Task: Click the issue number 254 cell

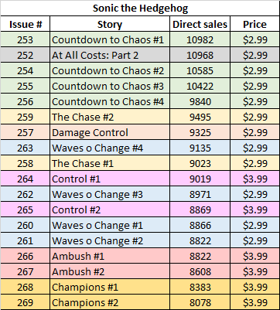Action: (26, 70)
